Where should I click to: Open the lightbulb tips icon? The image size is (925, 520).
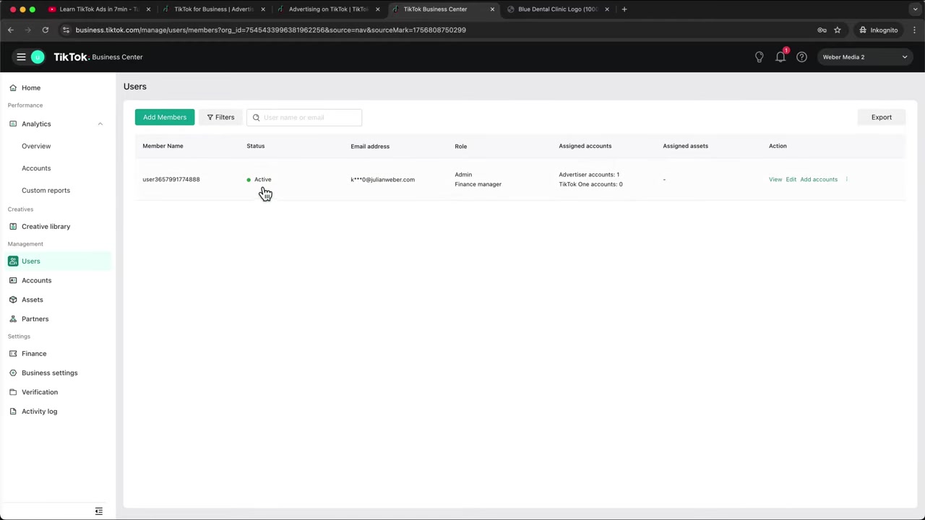pos(759,57)
